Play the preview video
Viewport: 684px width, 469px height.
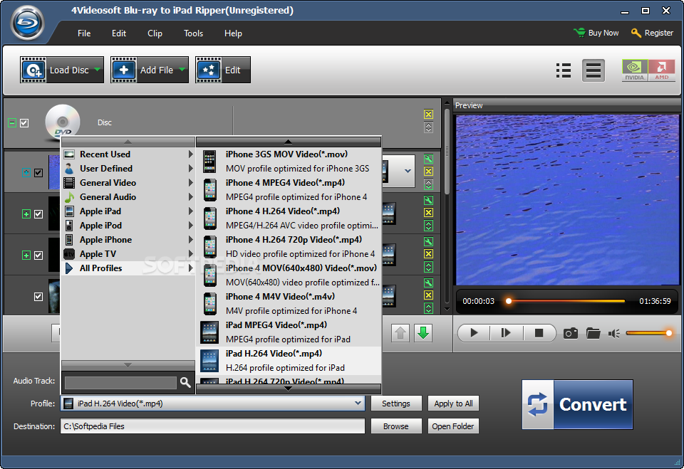(x=474, y=334)
